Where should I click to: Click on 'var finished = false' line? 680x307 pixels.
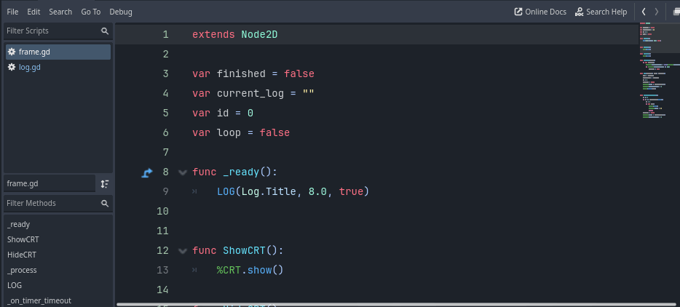click(x=253, y=74)
